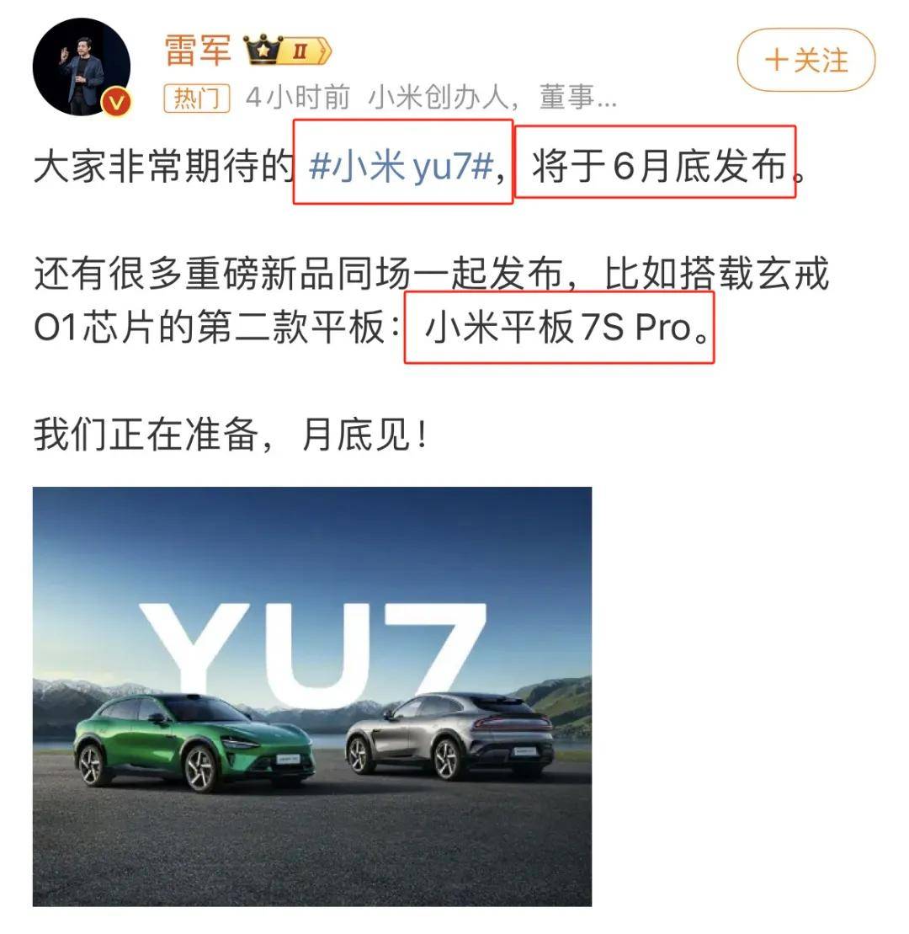
Task: Open the 小米创办人 bio description text
Action: pyautogui.click(x=492, y=97)
